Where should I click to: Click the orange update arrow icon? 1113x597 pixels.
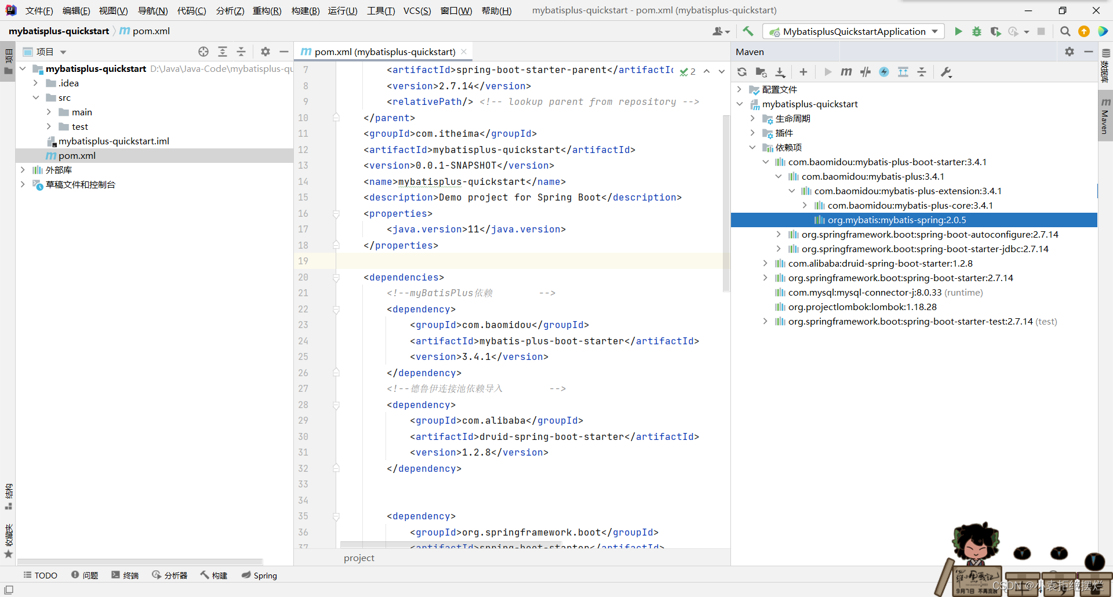[1084, 31]
